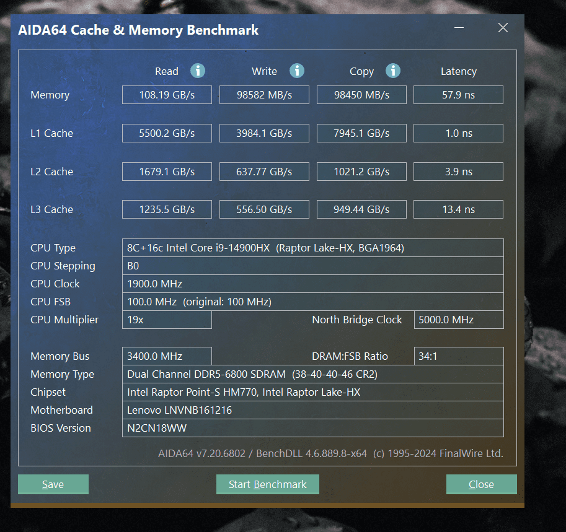Click the Memory Bus label
Image resolution: width=566 pixels, height=532 pixels.
tap(60, 356)
